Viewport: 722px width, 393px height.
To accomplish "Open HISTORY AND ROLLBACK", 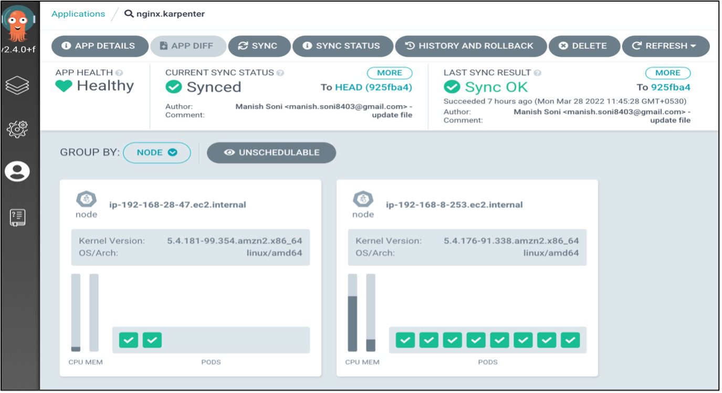I will [x=470, y=46].
